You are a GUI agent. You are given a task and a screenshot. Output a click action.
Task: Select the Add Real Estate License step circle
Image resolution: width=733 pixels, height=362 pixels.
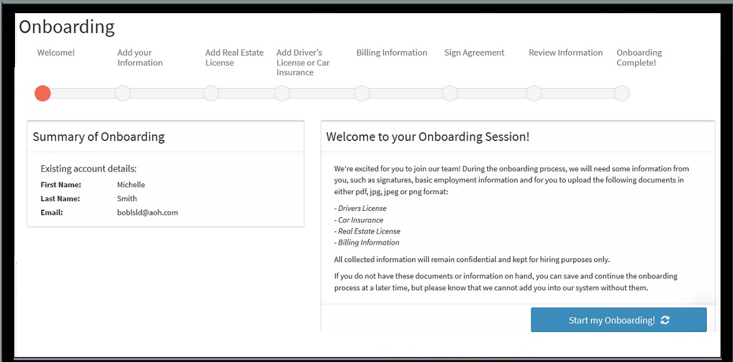coord(211,93)
